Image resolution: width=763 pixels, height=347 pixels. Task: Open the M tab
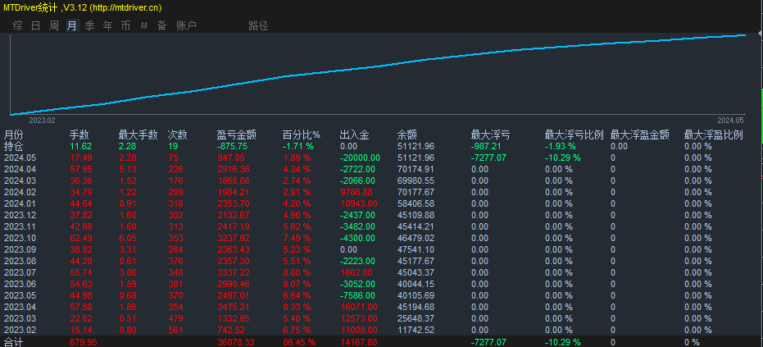[144, 25]
